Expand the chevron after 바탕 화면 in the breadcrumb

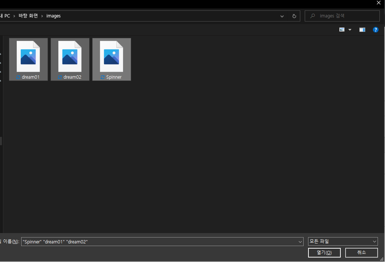pyautogui.click(x=42, y=16)
